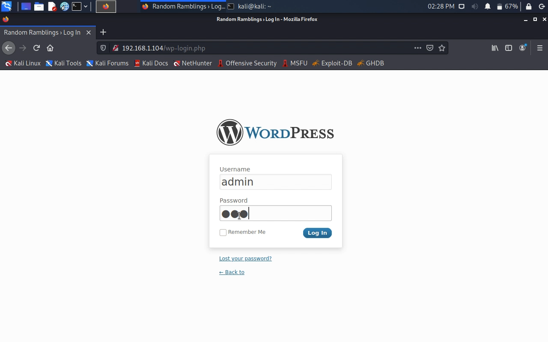Screen dimensions: 548x342
Task: Open the Firefox library icon
Action: [495, 48]
